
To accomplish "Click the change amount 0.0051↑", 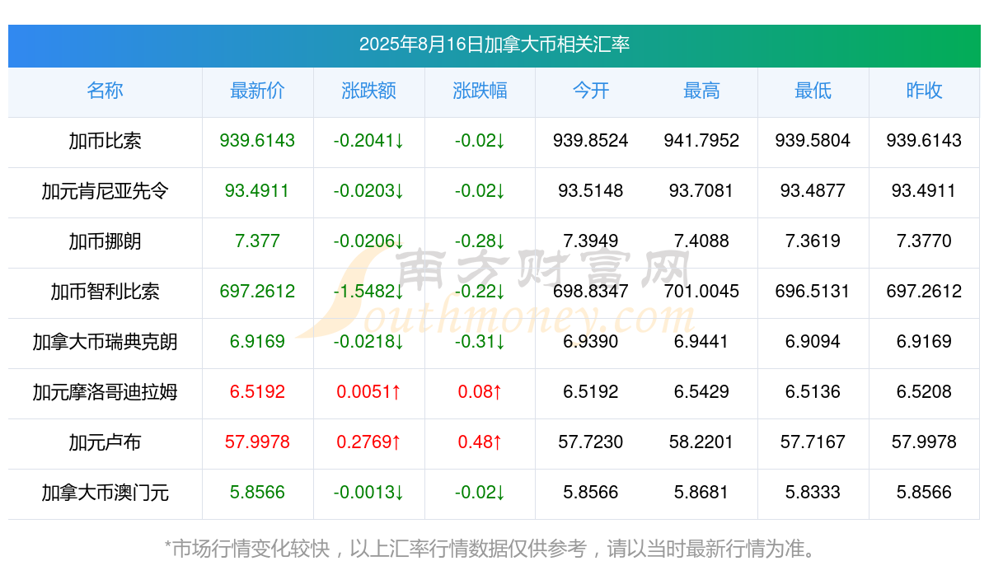I will tap(368, 392).
